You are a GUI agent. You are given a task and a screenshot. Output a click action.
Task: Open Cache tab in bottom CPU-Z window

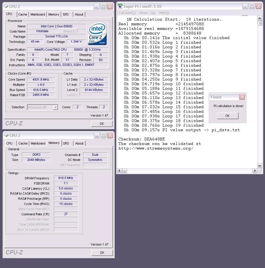(x=23, y=143)
